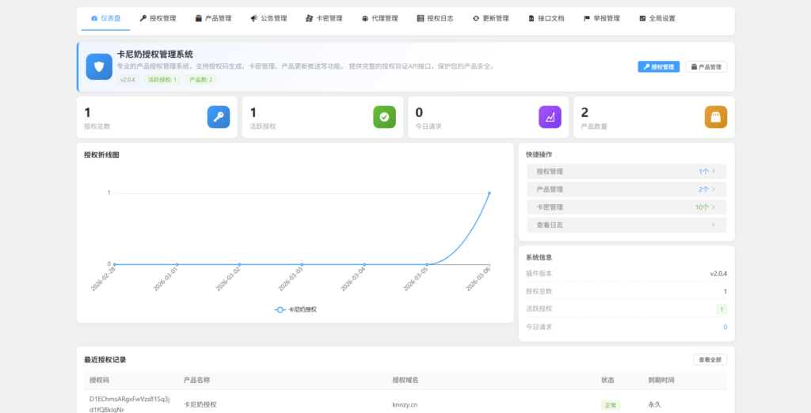The height and width of the screenshot is (413, 811).
Task: Open the 全局设置 settings tab
Action: point(657,18)
